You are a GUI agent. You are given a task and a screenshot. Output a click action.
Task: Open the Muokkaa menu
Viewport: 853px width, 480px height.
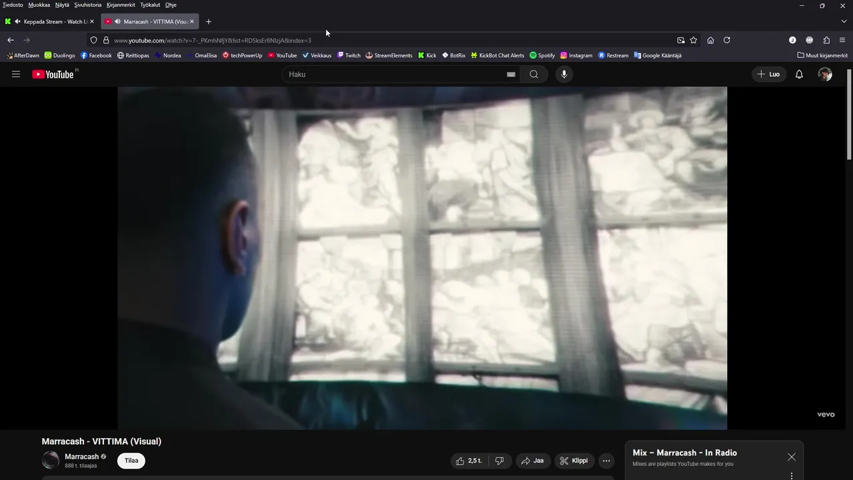click(39, 5)
